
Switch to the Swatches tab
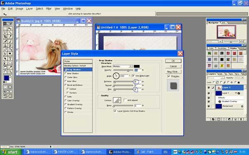[x=222, y=48]
